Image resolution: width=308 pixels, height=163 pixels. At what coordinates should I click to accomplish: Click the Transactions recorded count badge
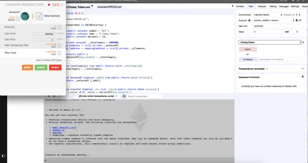pyautogui.click(x=267, y=69)
